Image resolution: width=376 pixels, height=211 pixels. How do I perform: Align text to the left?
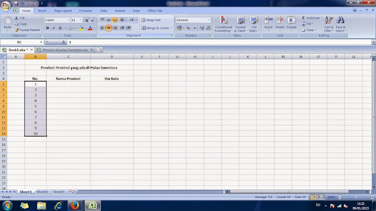tap(102, 28)
